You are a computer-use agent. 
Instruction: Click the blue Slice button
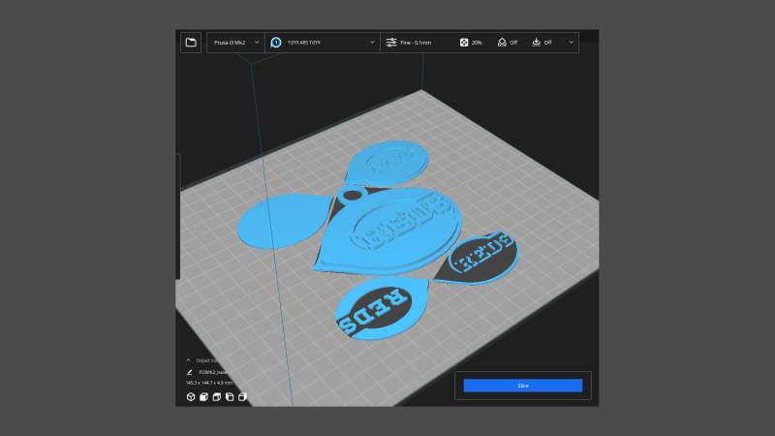click(x=522, y=386)
